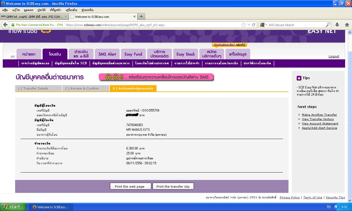
Task: Select บัญชีบุคคลอื่นต่างธนาคาร submenu item
Action: coord(111,63)
